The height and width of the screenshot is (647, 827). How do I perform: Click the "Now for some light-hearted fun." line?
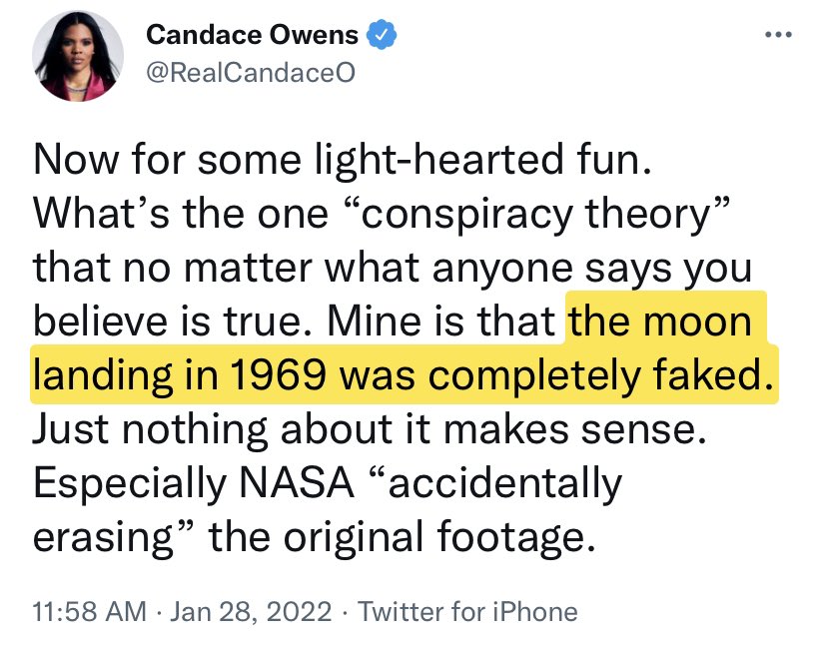(x=343, y=159)
